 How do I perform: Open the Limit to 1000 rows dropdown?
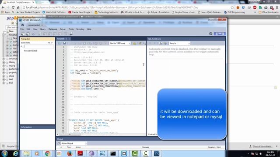[120, 43]
